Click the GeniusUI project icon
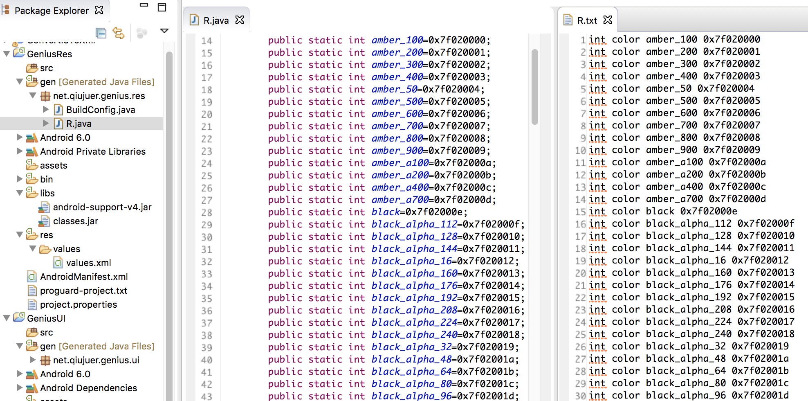 pos(19,318)
